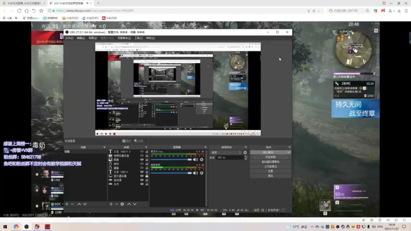Select the 场景 entry in scenes list
The height and width of the screenshot is (231, 411).
85,151
